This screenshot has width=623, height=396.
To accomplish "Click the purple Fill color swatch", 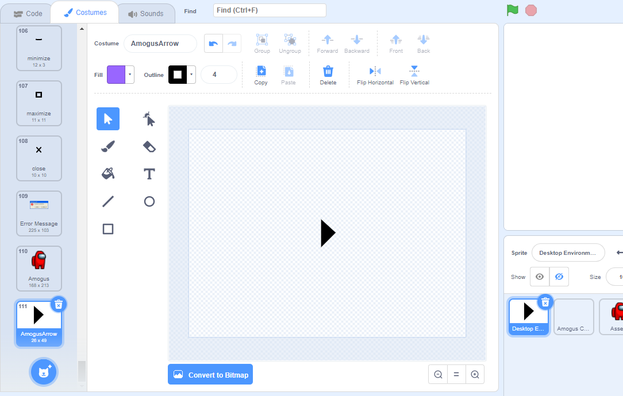I will point(116,75).
